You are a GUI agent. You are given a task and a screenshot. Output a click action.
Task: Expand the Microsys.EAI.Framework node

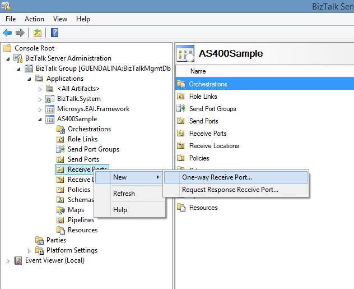tap(40, 109)
